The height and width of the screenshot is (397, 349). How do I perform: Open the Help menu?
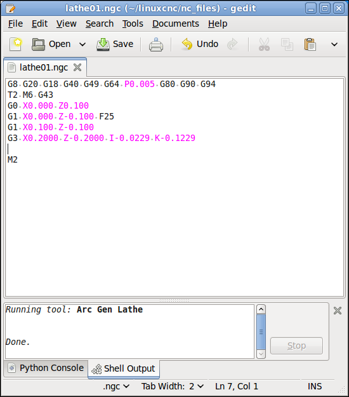click(x=218, y=24)
